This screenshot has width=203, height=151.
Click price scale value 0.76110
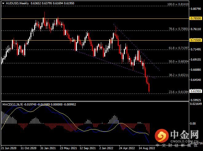tap(196, 29)
